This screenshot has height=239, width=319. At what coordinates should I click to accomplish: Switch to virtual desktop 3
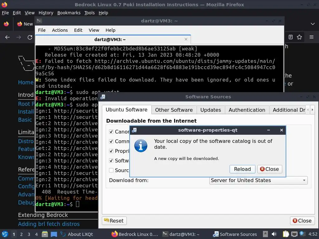coord(29,234)
